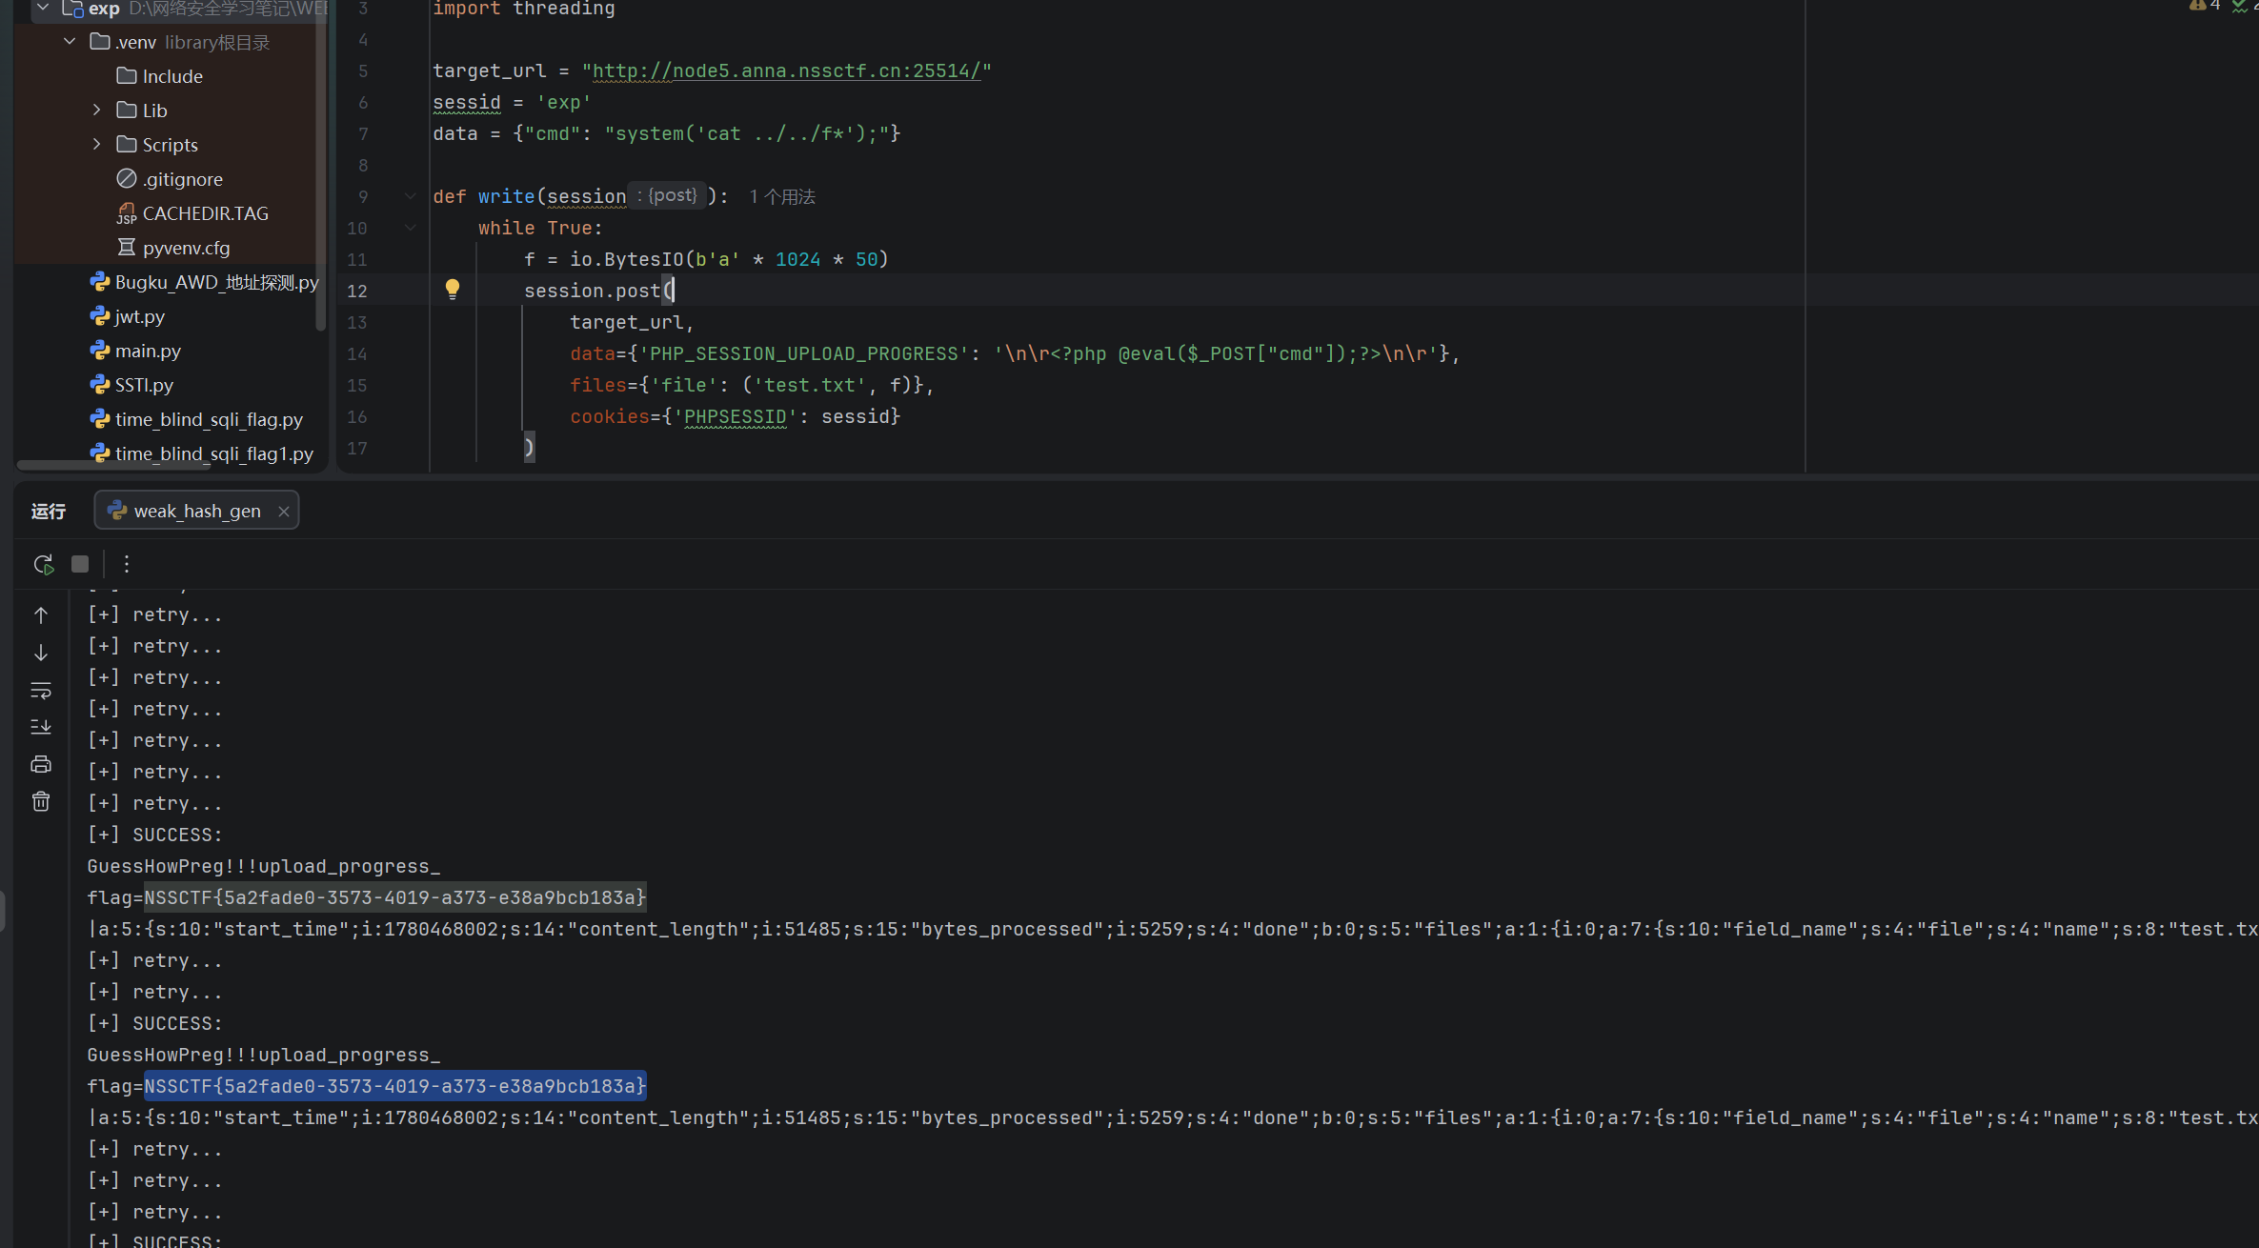This screenshot has width=2259, height=1248.
Task: Click the Include folder icon
Action: (127, 75)
